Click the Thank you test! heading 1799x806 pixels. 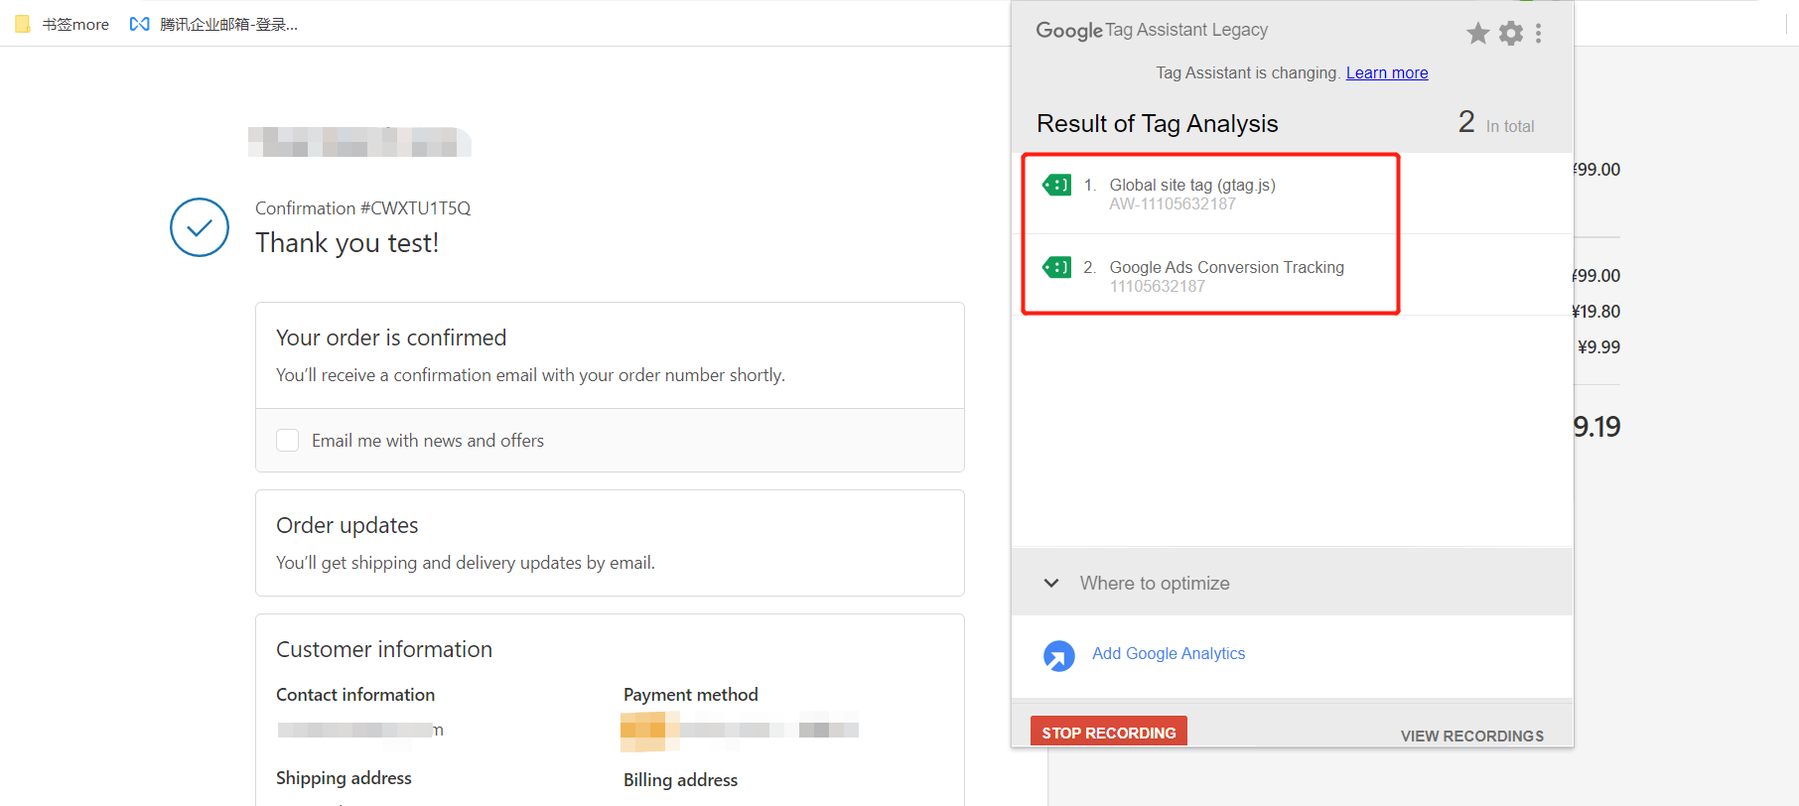point(346,243)
